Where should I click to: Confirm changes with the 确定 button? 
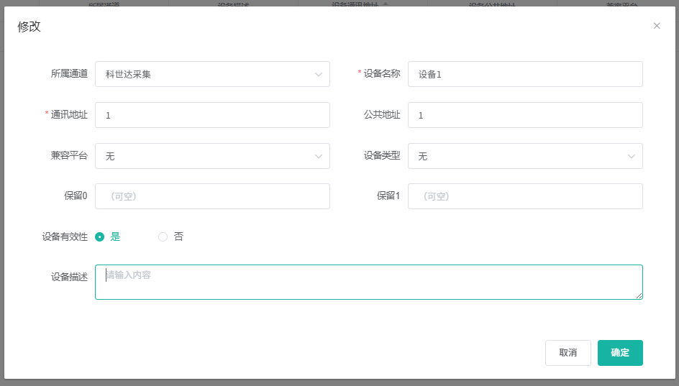[620, 353]
